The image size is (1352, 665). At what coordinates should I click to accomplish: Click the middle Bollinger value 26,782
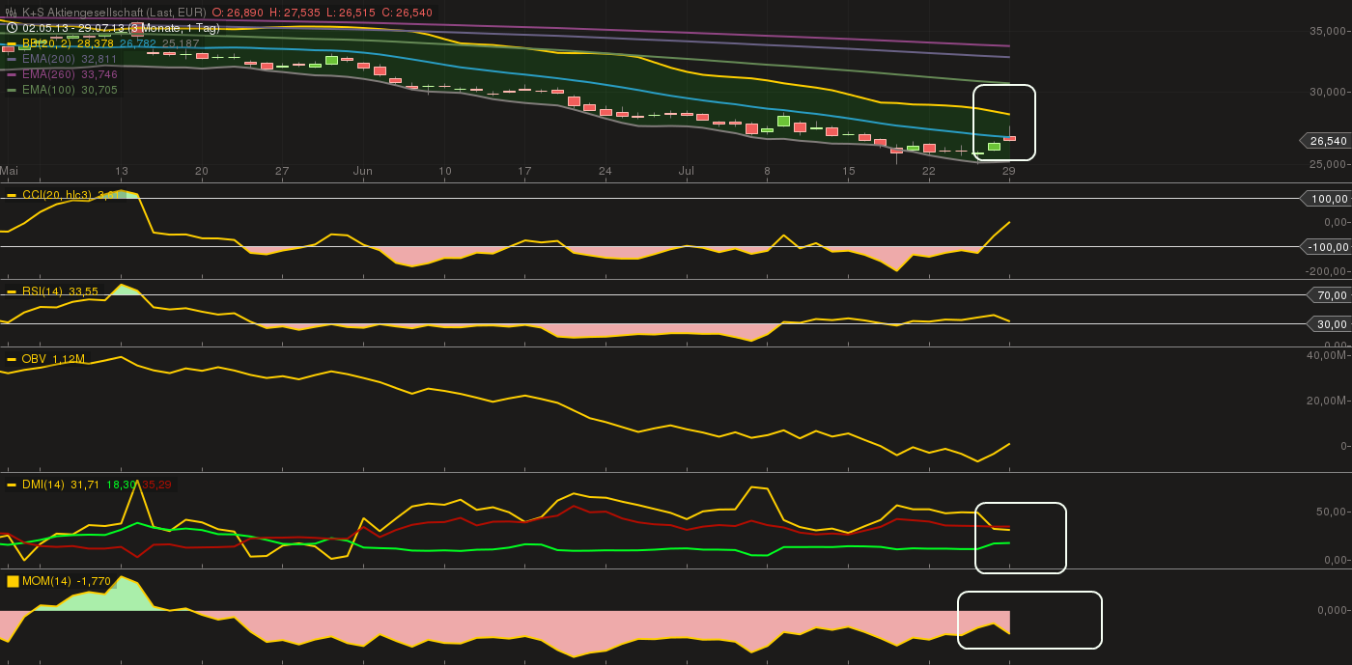coord(138,43)
